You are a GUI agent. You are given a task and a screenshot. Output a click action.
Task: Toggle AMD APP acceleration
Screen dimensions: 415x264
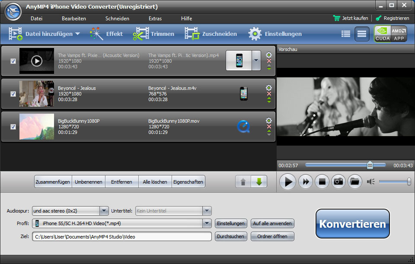[x=399, y=34]
